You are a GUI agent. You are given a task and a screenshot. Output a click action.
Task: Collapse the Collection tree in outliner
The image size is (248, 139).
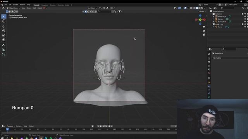[x=211, y=14]
